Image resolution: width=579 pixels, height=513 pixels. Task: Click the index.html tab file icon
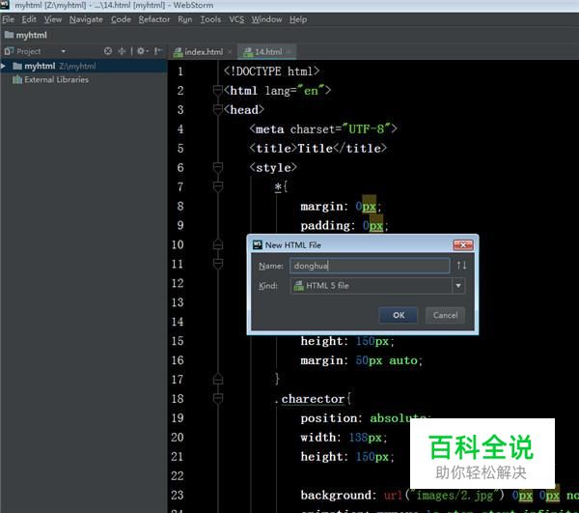(178, 52)
